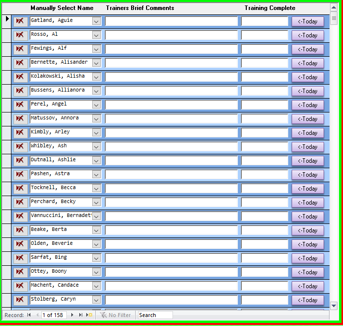The width and height of the screenshot is (343, 326).
Task: Remove Tocknell, Becca with the X icon
Action: (x=20, y=189)
